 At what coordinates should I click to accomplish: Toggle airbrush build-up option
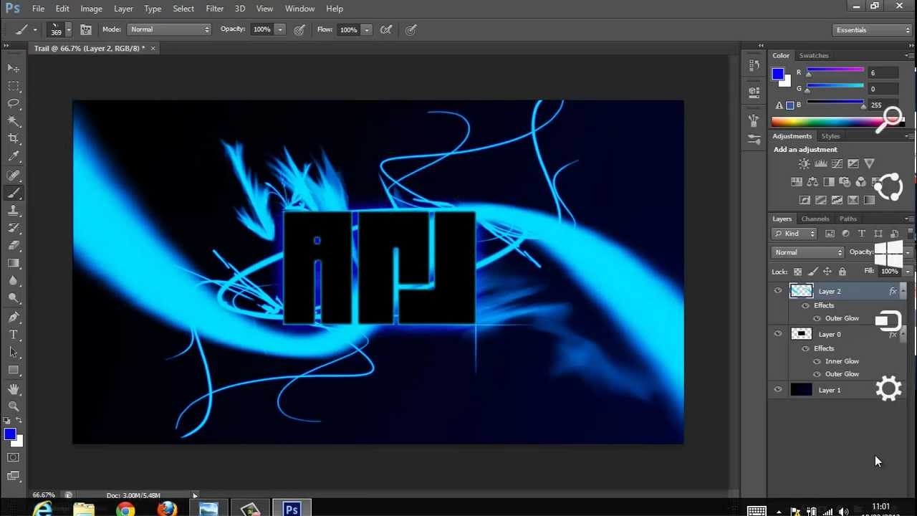386,29
